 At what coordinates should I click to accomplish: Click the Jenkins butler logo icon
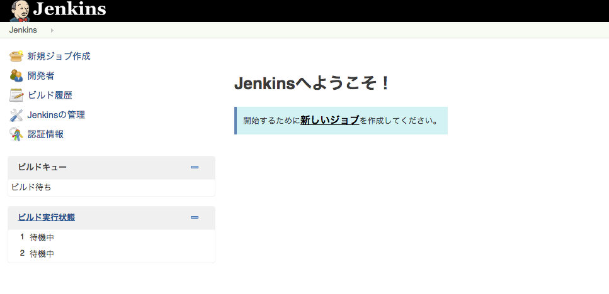coord(20,11)
